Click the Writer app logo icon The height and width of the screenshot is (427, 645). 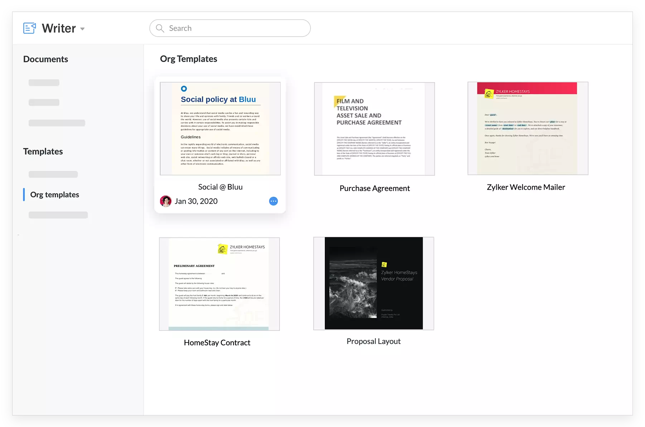pos(29,28)
